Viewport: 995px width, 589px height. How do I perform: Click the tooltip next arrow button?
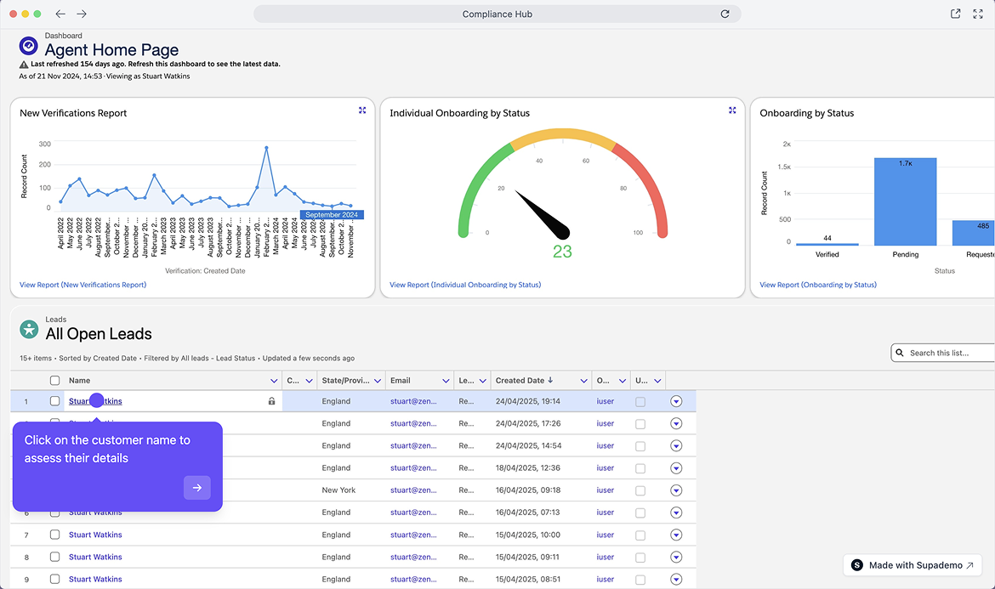[x=196, y=488]
